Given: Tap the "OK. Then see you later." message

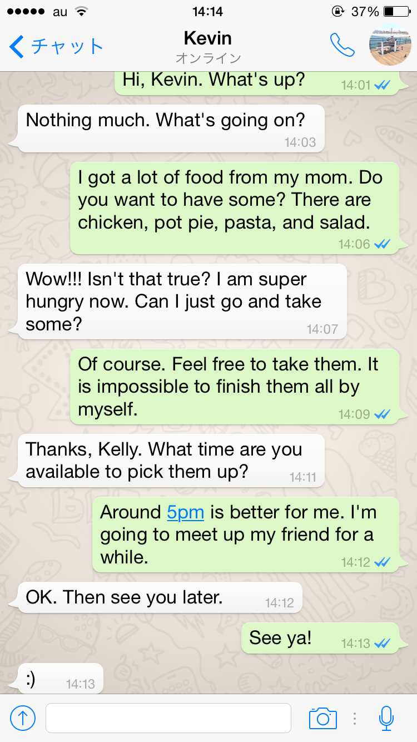Looking at the screenshot, I should click(x=160, y=597).
